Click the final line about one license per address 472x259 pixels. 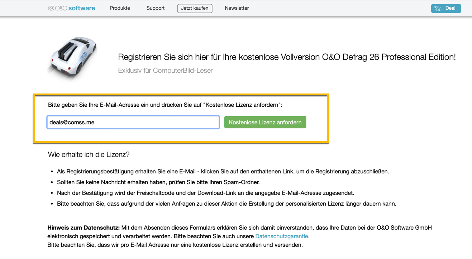[175, 245]
